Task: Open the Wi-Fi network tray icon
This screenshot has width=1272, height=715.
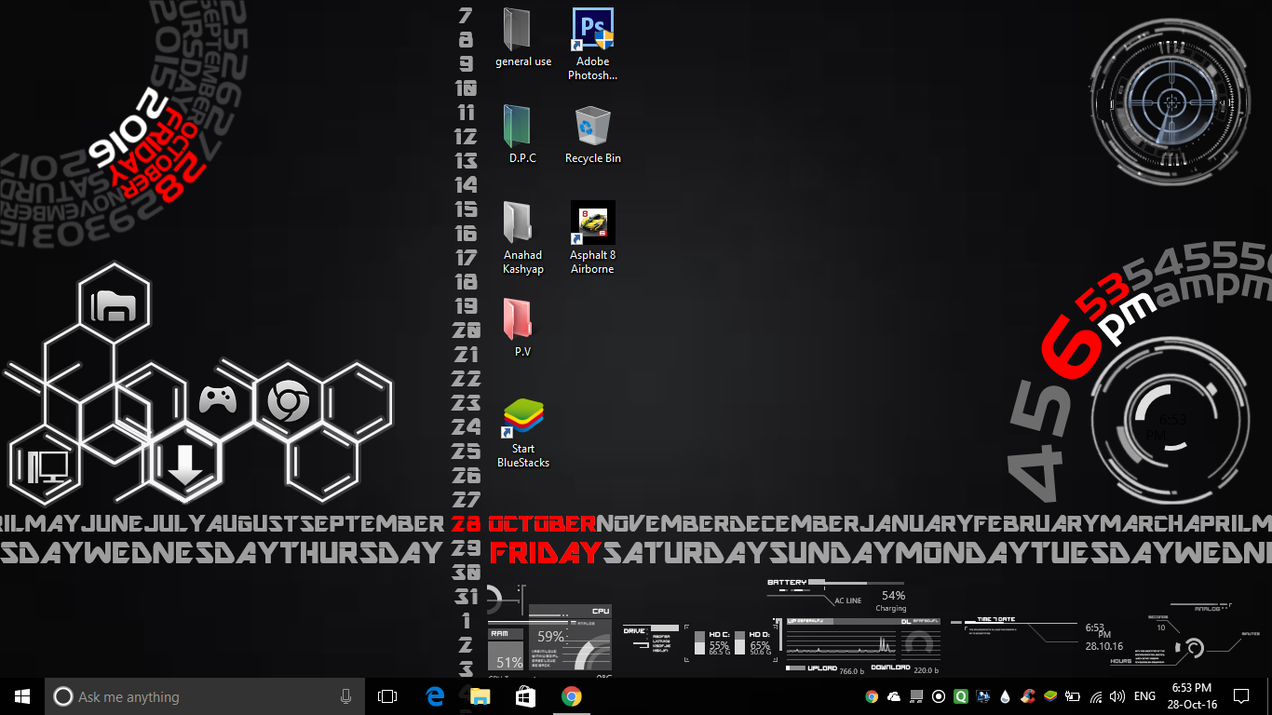Action: (1096, 696)
